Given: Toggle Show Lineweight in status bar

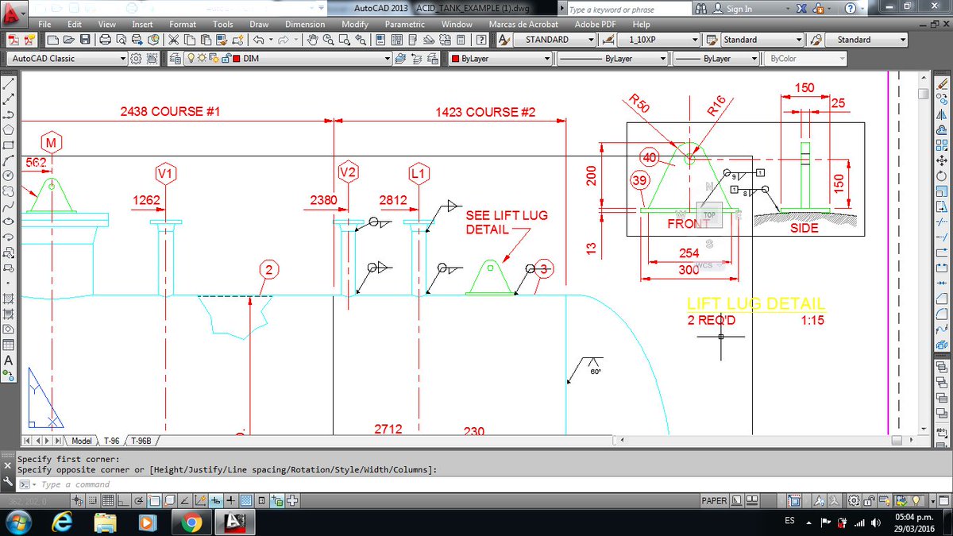Looking at the screenshot, I should click(230, 501).
